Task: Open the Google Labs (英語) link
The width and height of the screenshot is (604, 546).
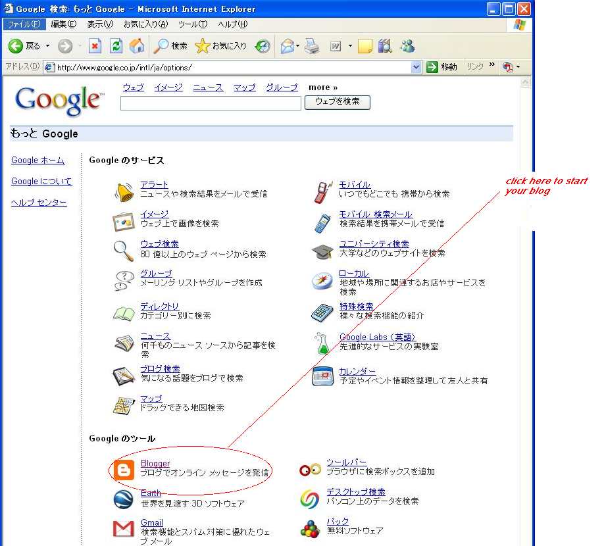Action: [x=377, y=337]
